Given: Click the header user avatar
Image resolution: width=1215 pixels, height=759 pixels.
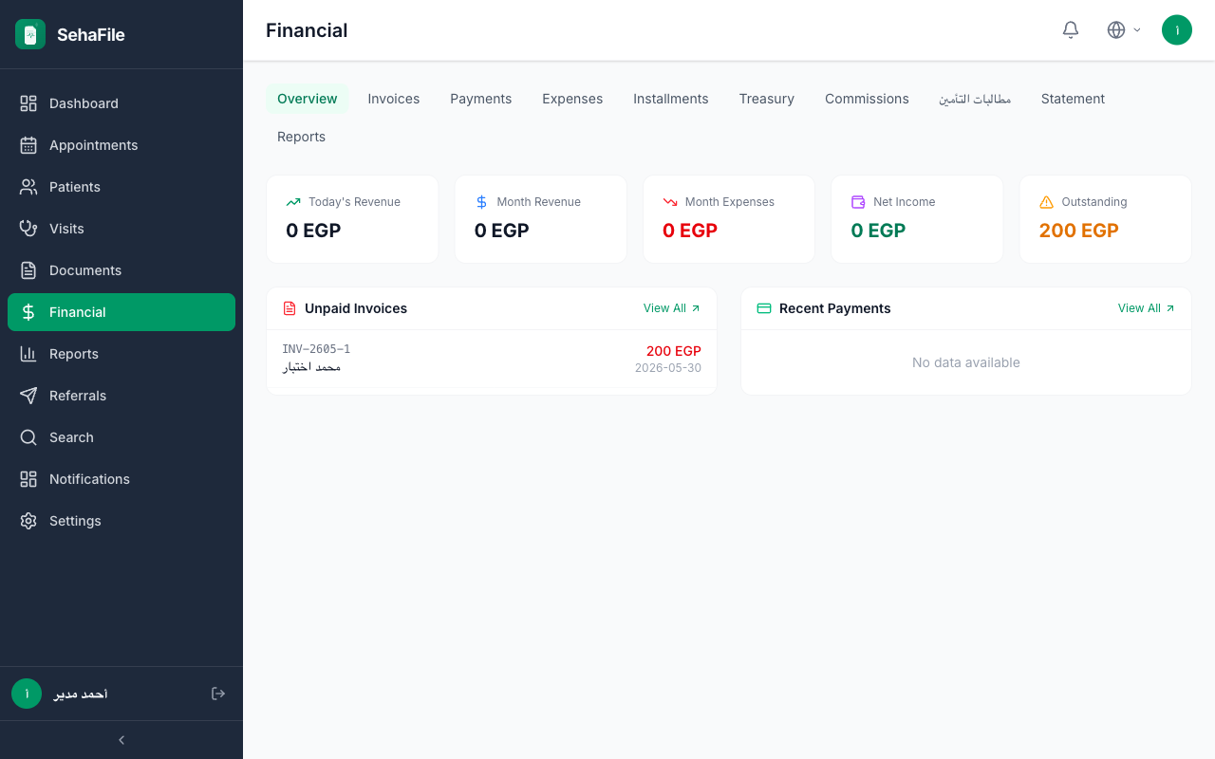Looking at the screenshot, I should tap(1177, 30).
